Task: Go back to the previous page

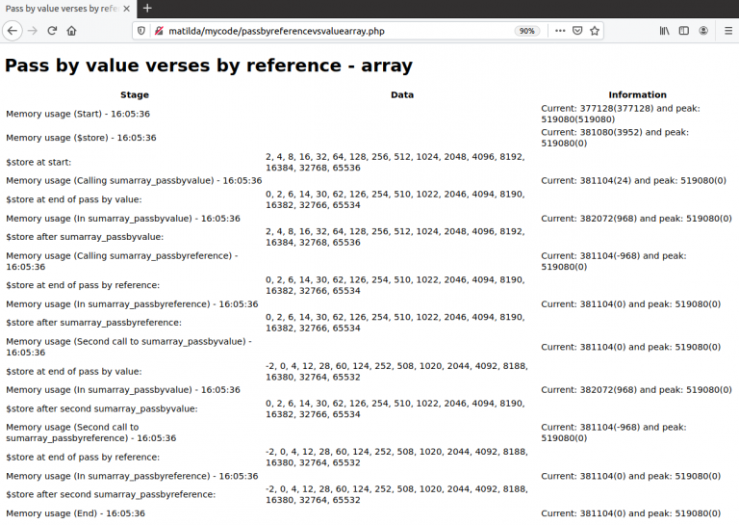Action: coord(13,31)
